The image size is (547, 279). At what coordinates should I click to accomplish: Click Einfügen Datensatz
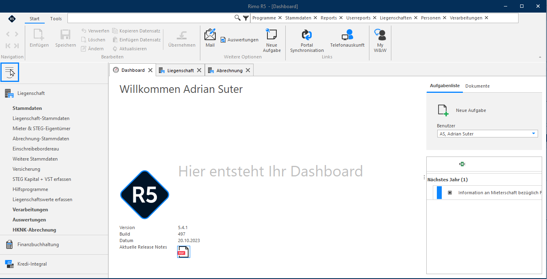(136, 40)
